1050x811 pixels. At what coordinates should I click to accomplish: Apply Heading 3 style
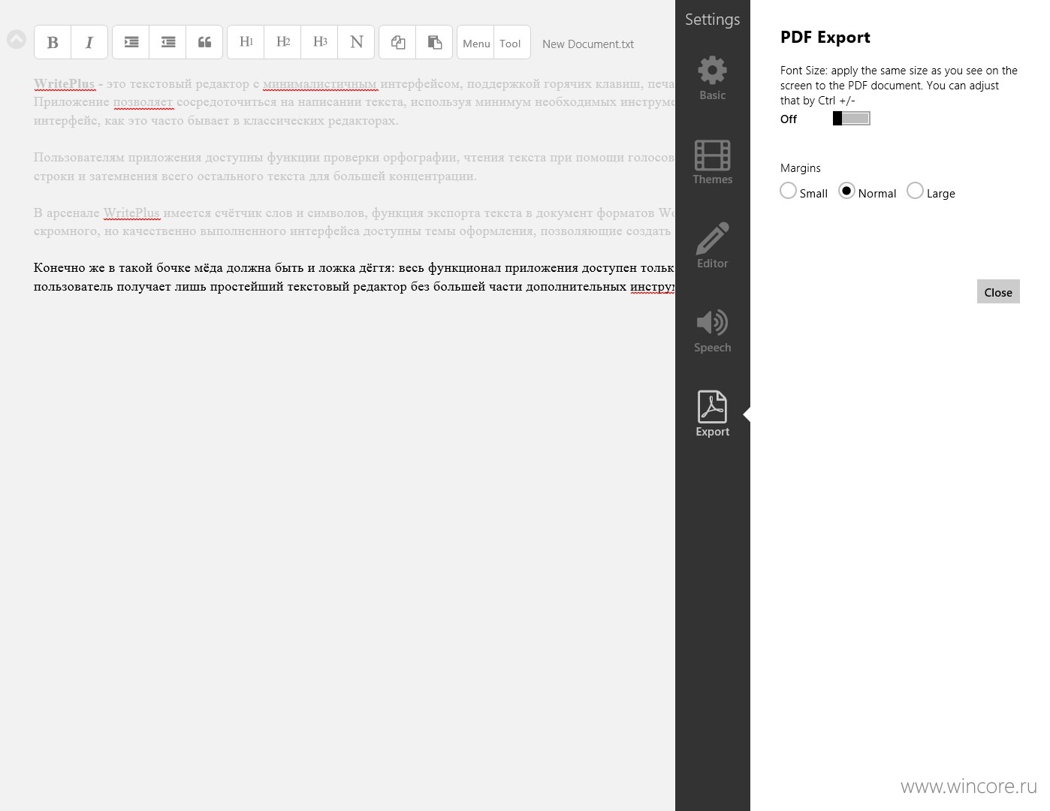point(320,42)
